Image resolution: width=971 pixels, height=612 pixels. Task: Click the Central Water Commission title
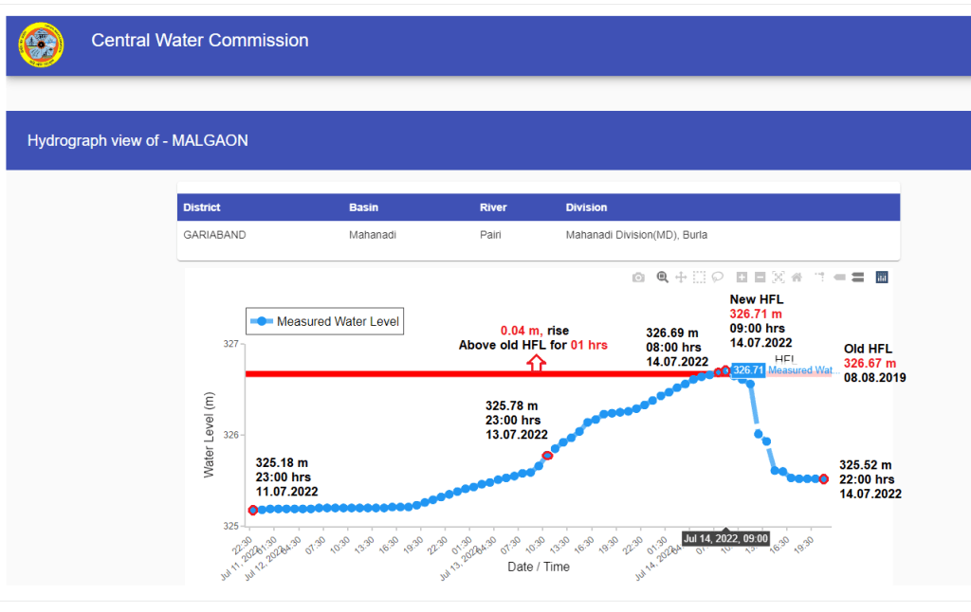tap(200, 41)
